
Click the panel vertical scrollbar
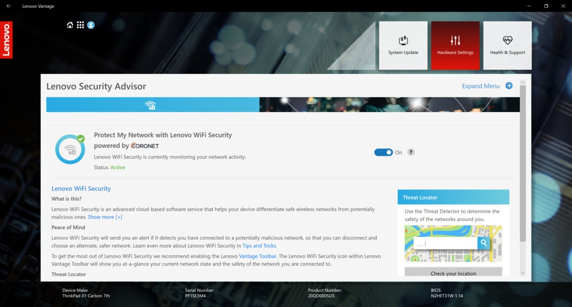[x=523, y=164]
